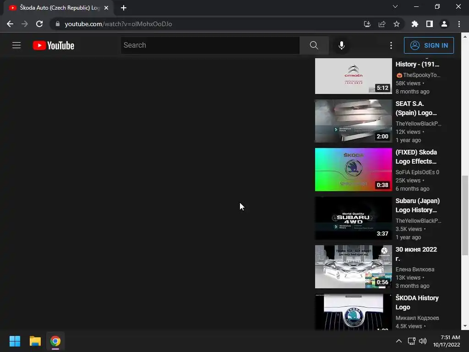The width and height of the screenshot is (469, 352).
Task: Click the '(FIXED) Skoda Logo Effects...' title
Action: 416,157
